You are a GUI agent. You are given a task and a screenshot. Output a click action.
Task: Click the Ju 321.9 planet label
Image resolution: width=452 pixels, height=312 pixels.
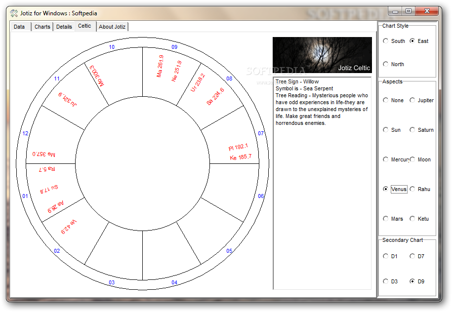68,99
